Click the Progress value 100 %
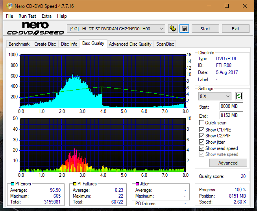 click(x=240, y=190)
